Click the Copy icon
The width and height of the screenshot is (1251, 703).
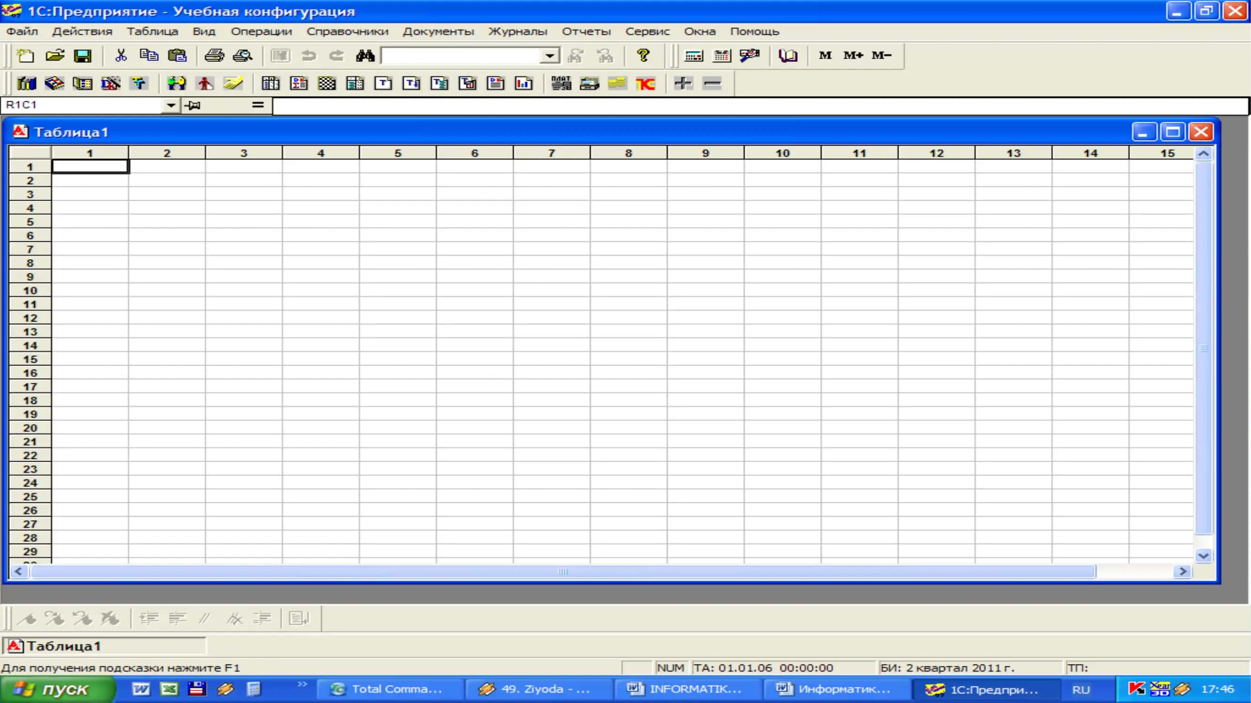point(149,56)
